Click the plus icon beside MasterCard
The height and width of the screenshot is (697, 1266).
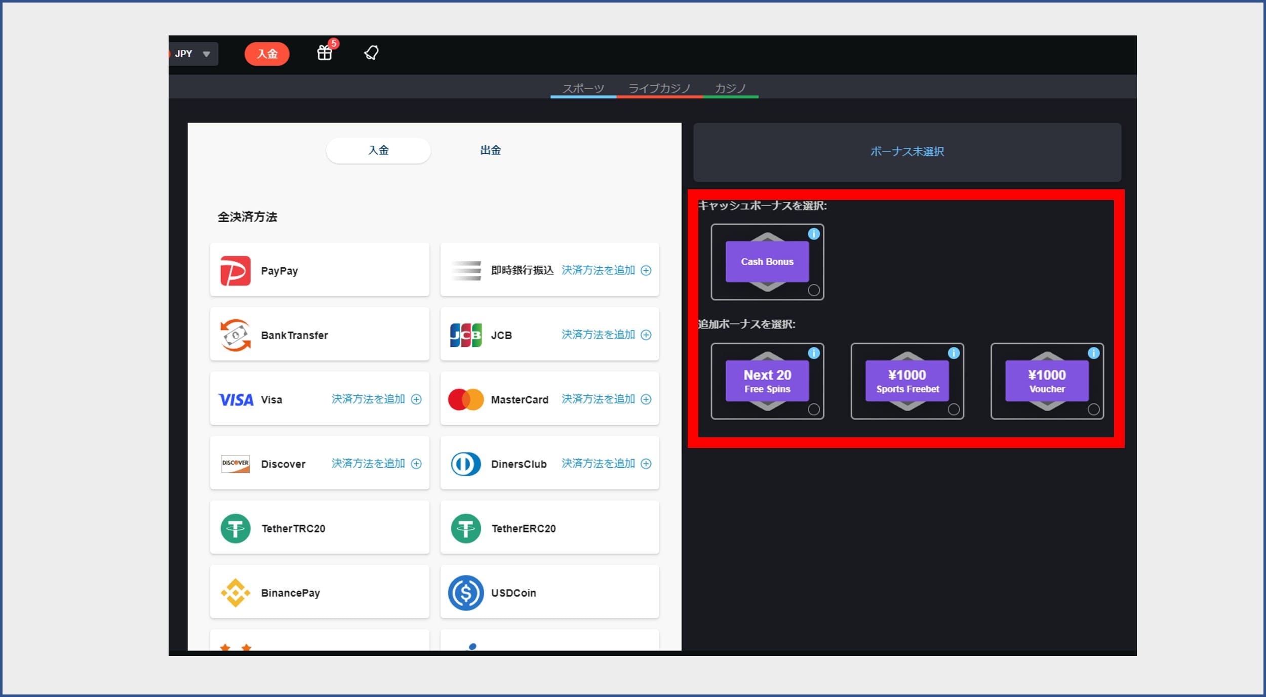[x=646, y=399]
